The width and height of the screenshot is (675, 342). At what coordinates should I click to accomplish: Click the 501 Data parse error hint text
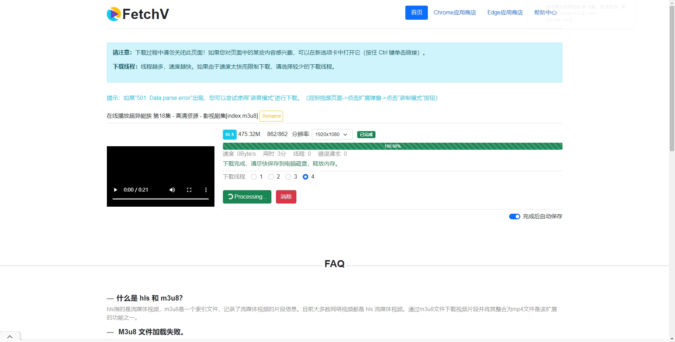272,98
